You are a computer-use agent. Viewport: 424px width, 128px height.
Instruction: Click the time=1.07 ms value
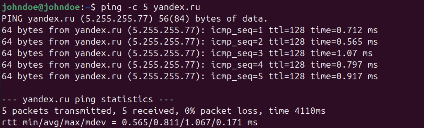tap(341, 53)
